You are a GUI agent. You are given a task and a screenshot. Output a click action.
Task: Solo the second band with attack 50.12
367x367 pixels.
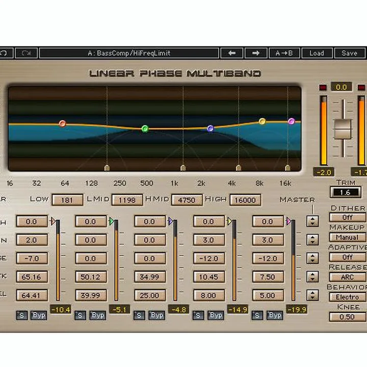[x=81, y=316]
